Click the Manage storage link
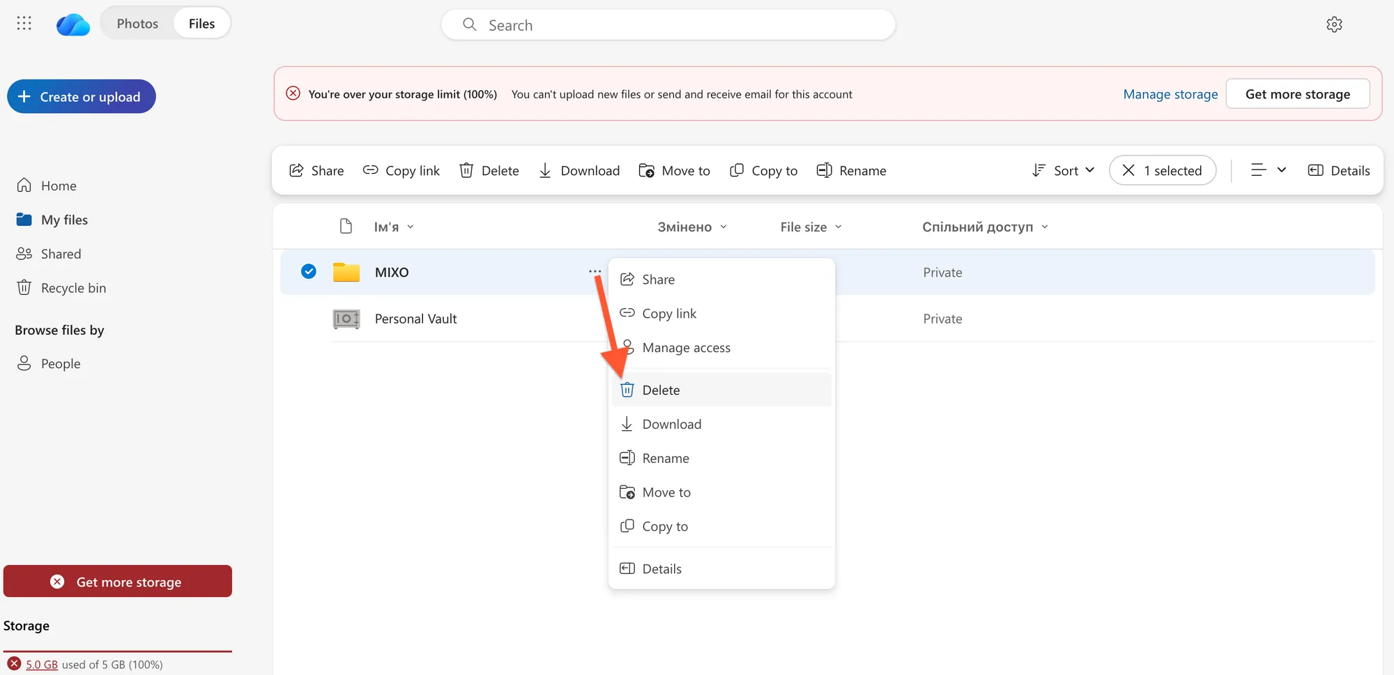 [1170, 94]
